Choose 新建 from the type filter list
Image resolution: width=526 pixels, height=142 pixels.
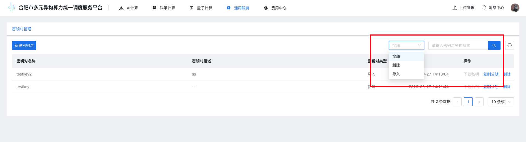point(396,65)
